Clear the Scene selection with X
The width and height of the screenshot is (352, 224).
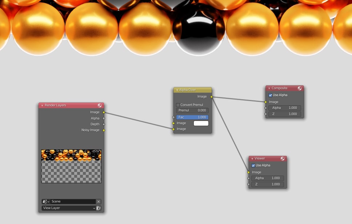(98, 201)
